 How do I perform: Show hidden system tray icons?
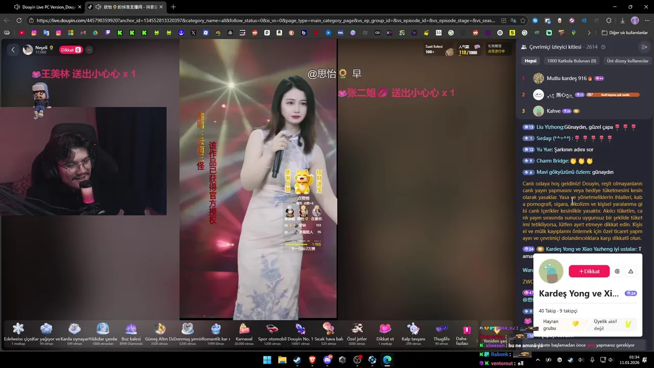[538, 360]
